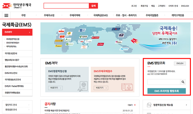Click the 2018.01.22 notice date
Image resolution: width=193 pixels, height=114 pixels.
pyautogui.click(x=128, y=111)
